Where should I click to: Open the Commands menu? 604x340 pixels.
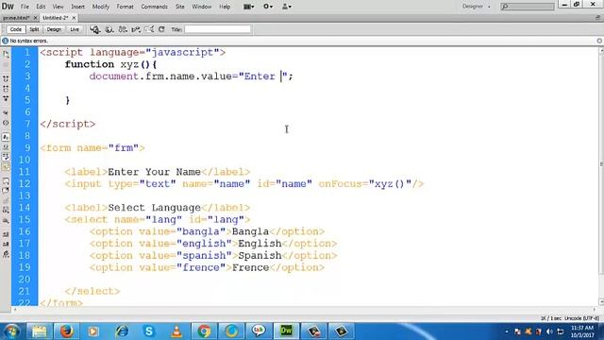(x=154, y=7)
